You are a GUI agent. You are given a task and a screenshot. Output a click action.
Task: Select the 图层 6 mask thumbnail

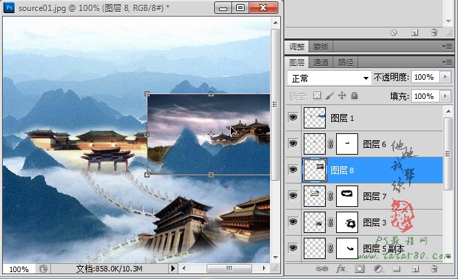(347, 144)
